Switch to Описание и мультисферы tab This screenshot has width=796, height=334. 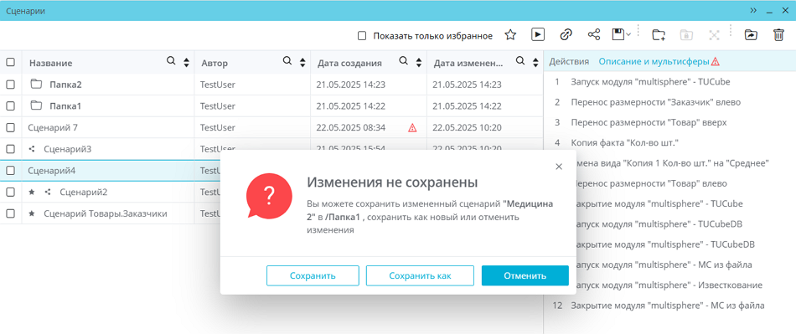pos(654,61)
